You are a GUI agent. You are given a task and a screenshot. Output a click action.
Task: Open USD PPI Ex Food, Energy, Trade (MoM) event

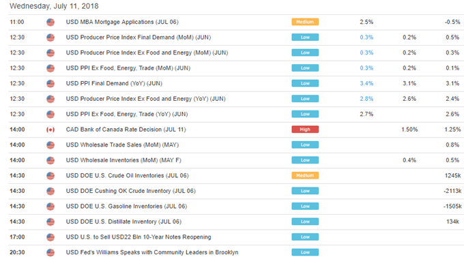coord(128,68)
